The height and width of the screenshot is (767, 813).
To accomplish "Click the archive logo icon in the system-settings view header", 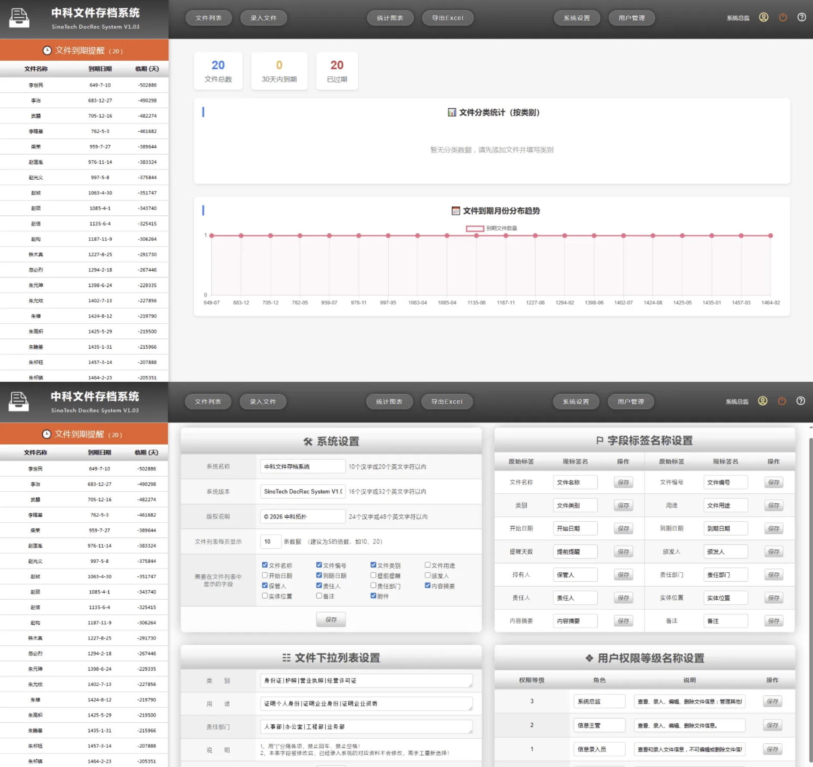I will 19,402.
